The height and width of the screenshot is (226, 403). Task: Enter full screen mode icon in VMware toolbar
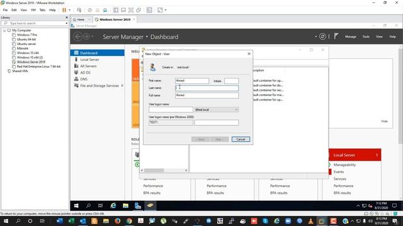point(131,10)
